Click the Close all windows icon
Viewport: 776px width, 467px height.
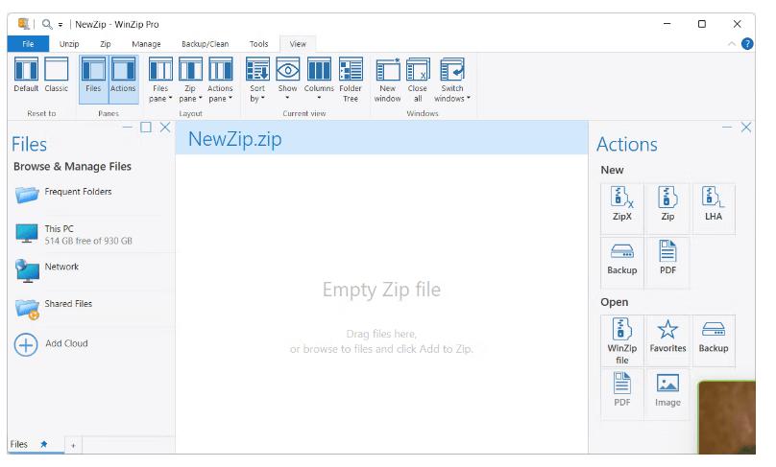tap(418, 78)
